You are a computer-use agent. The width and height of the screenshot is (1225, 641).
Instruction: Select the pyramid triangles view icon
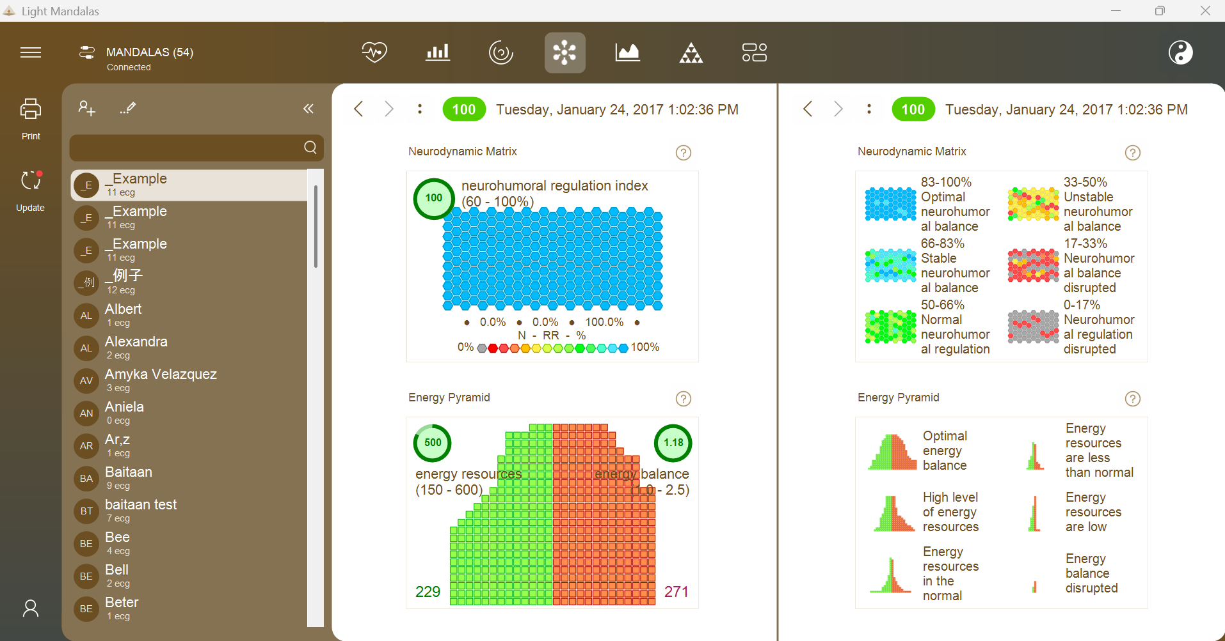(691, 52)
